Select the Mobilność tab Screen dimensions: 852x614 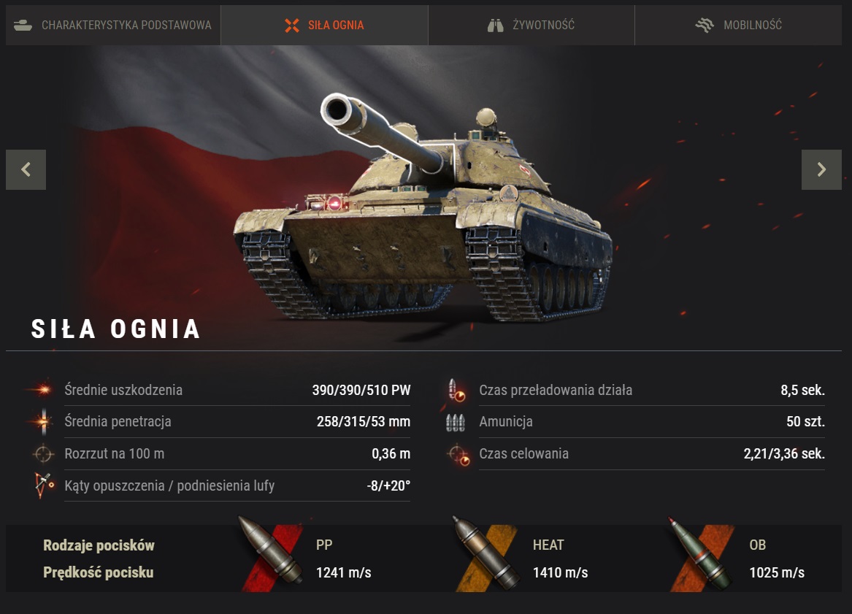tap(738, 25)
